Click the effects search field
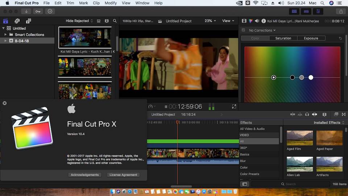Screen dimensions: 348x196 291,184
